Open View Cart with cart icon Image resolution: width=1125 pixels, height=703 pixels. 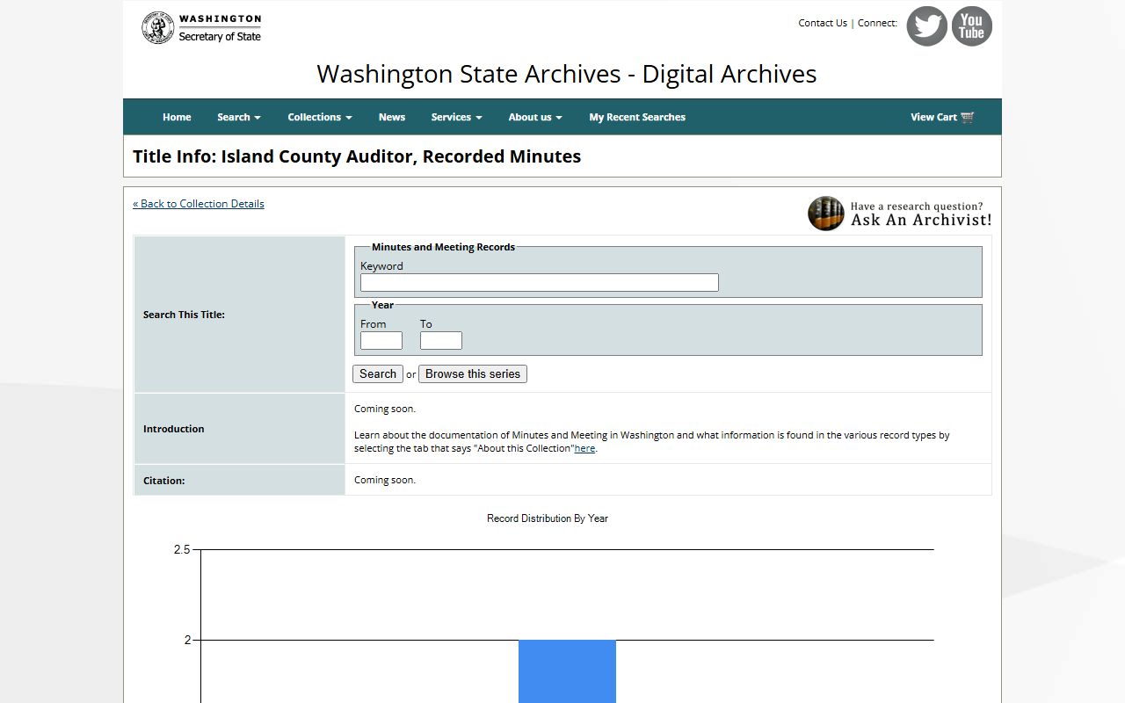[x=942, y=117]
